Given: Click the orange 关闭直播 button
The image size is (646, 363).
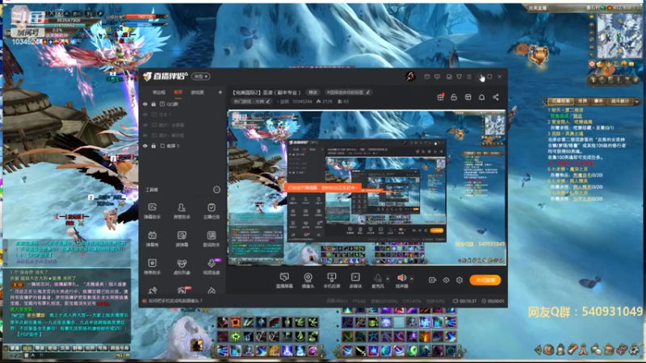Looking at the screenshot, I should (485, 280).
